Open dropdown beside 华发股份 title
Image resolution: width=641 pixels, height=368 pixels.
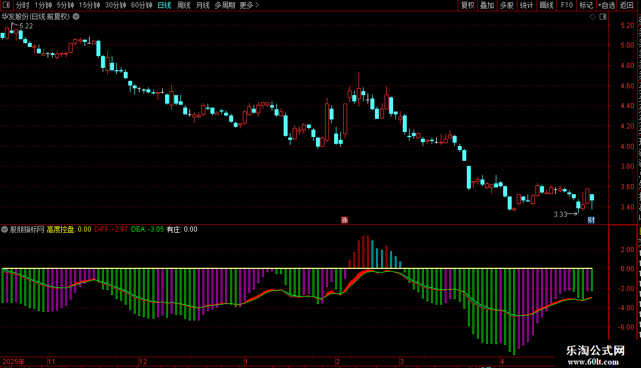76,17
